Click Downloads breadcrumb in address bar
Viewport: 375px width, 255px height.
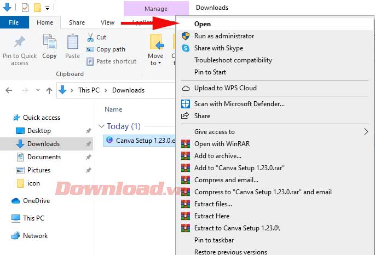coord(128,90)
